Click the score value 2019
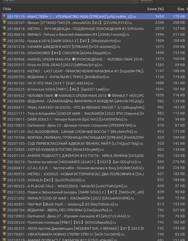188x241 pixels. [x=160, y=28]
